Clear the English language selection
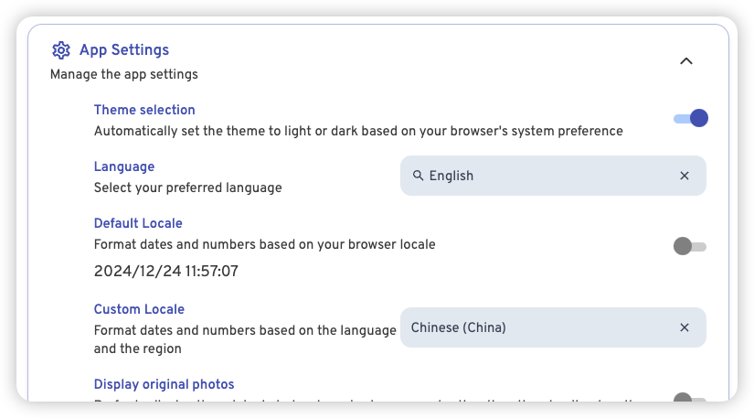 pos(685,176)
